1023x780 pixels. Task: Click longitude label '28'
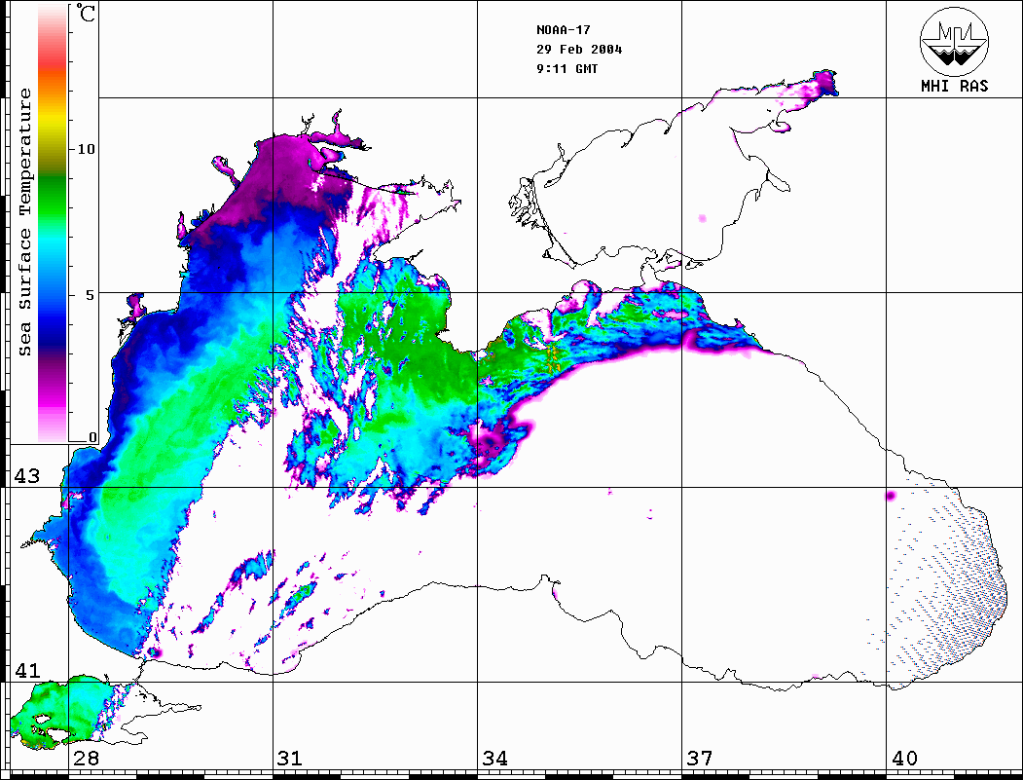tap(86, 758)
